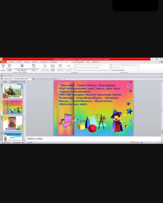Image resolution: width=163 pixels, height=203 pixels.
Task: Open the Custom Slide Show dropdown
Action: click(x=34, y=67)
